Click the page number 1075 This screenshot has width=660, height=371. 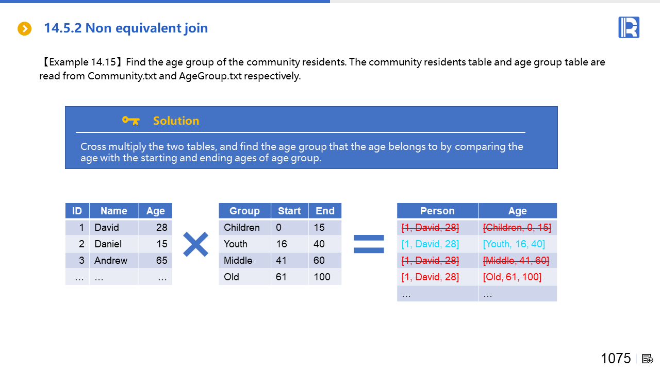point(616,358)
